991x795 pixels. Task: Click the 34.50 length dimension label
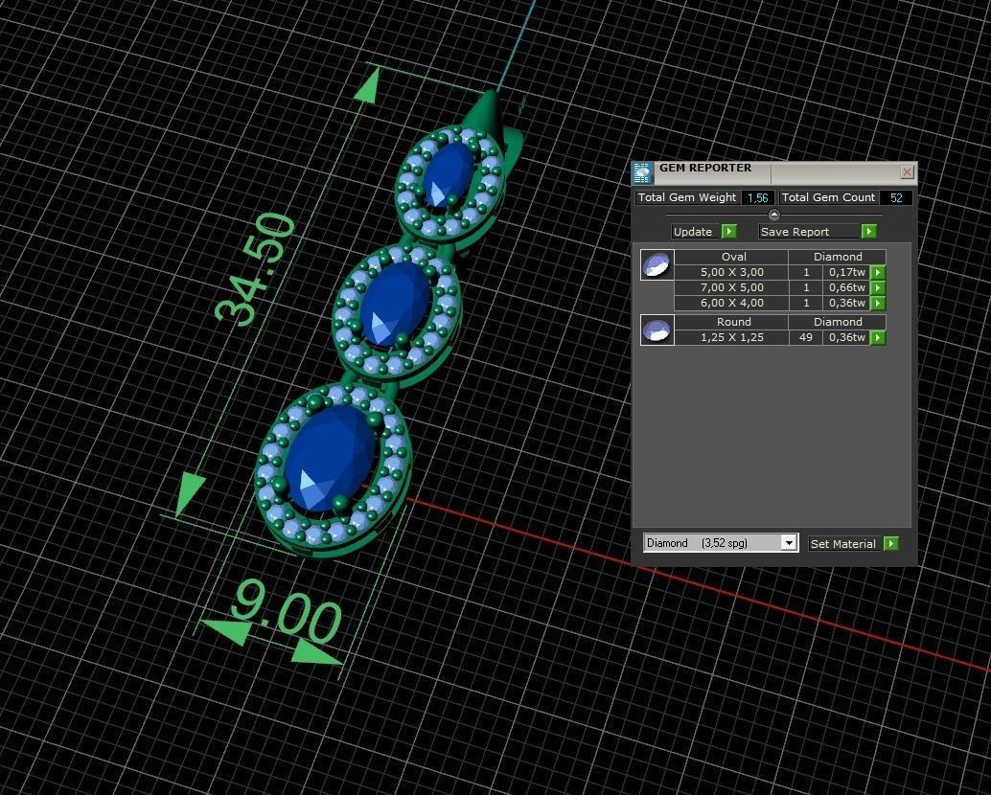point(255,270)
